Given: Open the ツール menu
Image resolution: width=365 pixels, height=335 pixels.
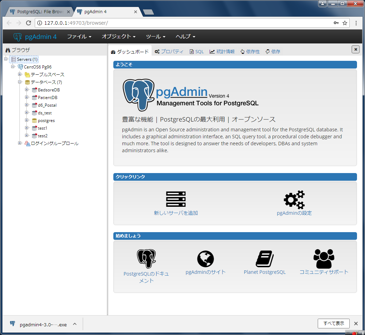Looking at the screenshot, I should 155,36.
